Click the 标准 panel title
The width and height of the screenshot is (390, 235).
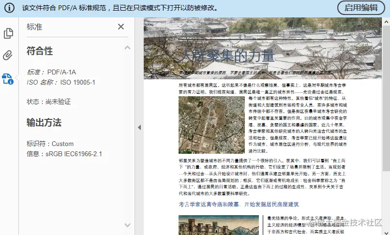[x=34, y=27]
